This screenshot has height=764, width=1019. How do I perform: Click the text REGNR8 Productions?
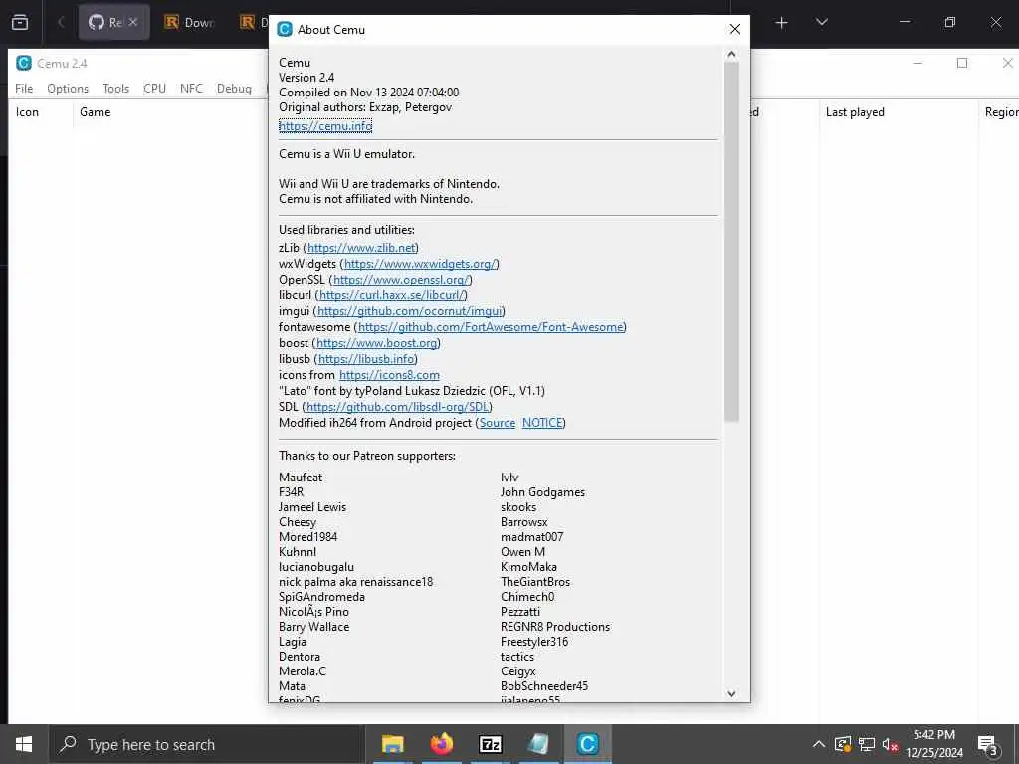[555, 627]
